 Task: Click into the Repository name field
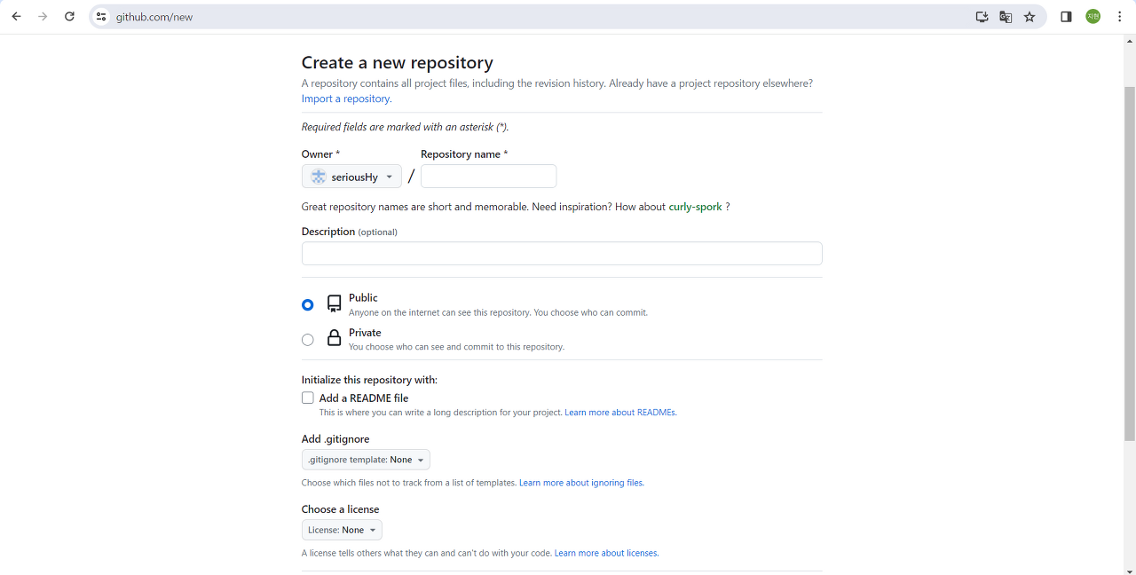(x=488, y=177)
